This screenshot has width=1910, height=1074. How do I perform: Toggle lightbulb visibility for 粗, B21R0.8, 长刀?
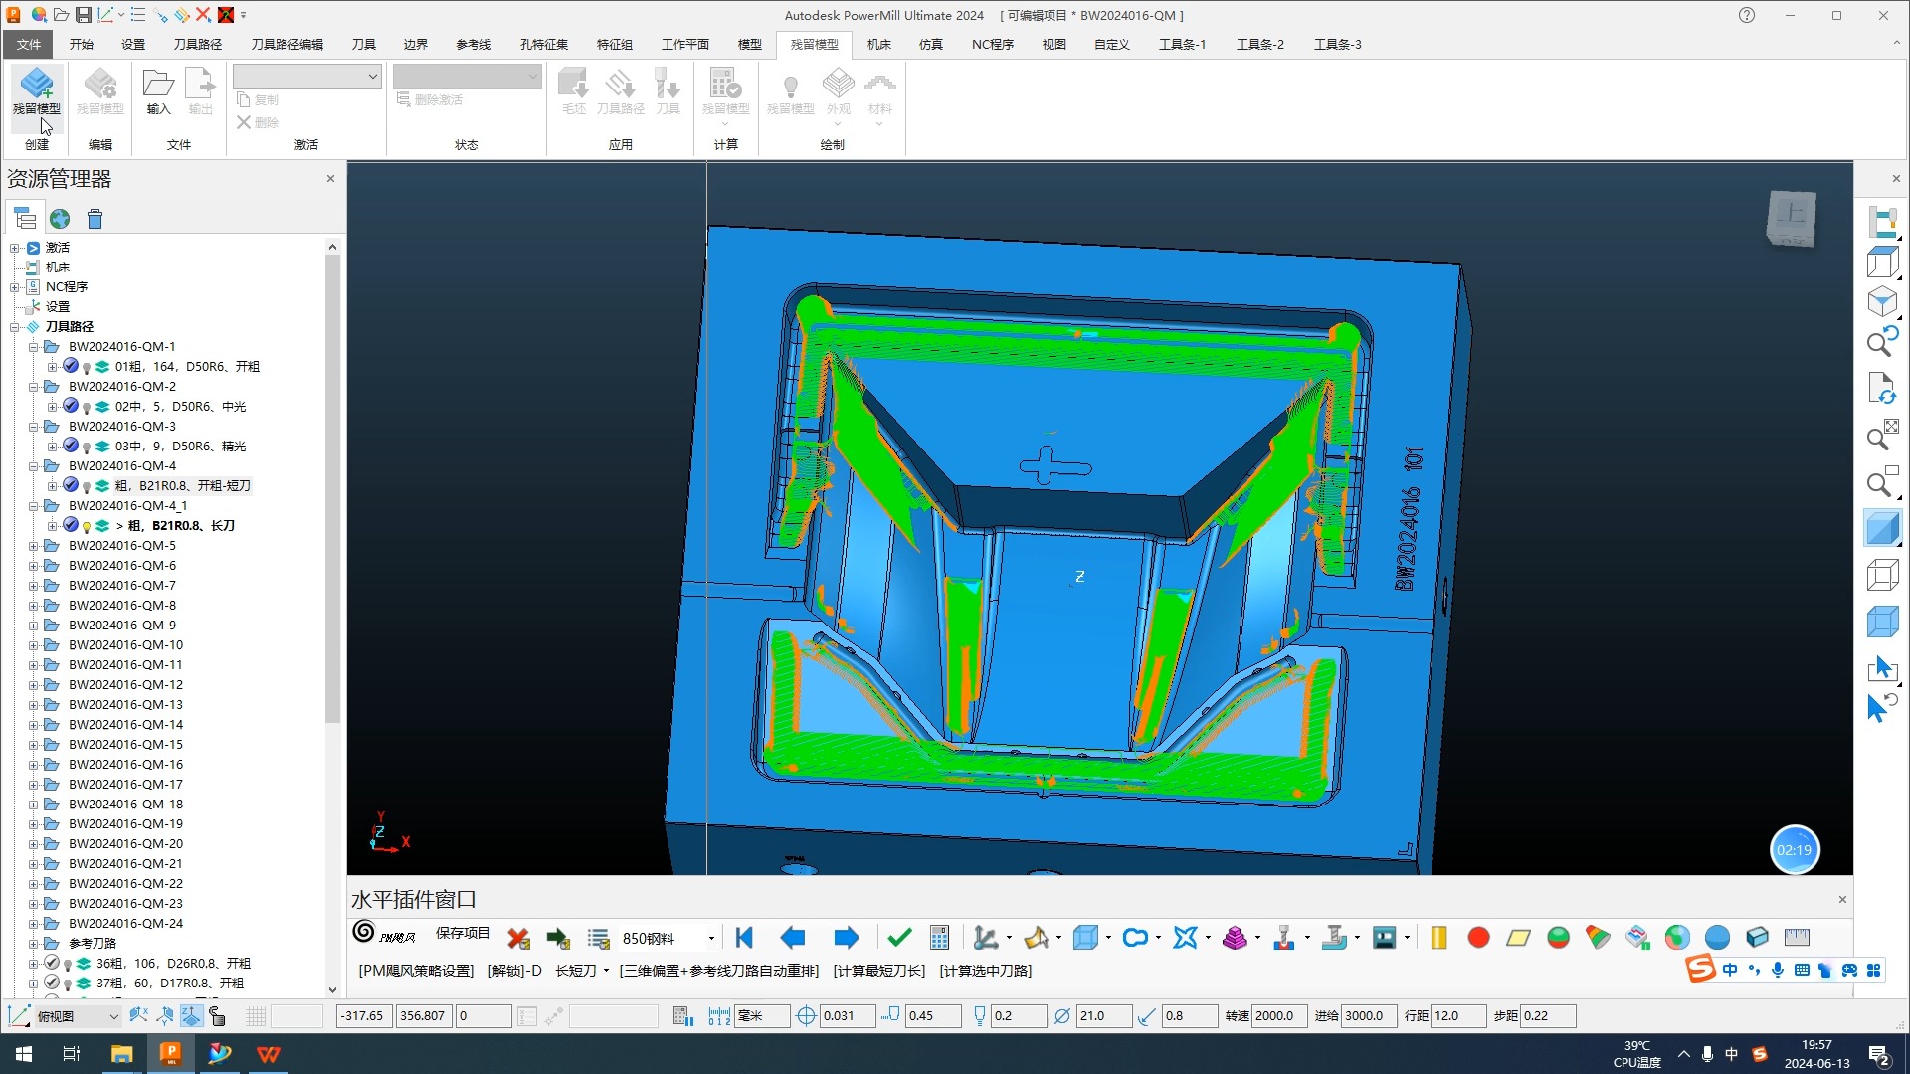pos(87,526)
